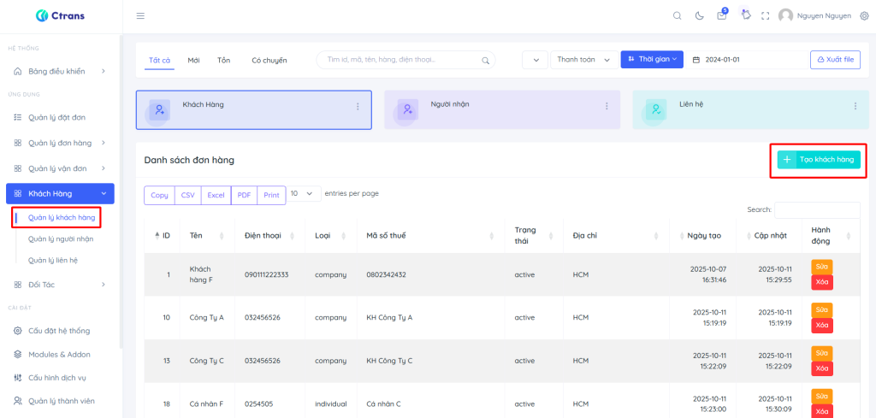Open the entries per page selector
This screenshot has width=876, height=418.
pyautogui.click(x=305, y=194)
